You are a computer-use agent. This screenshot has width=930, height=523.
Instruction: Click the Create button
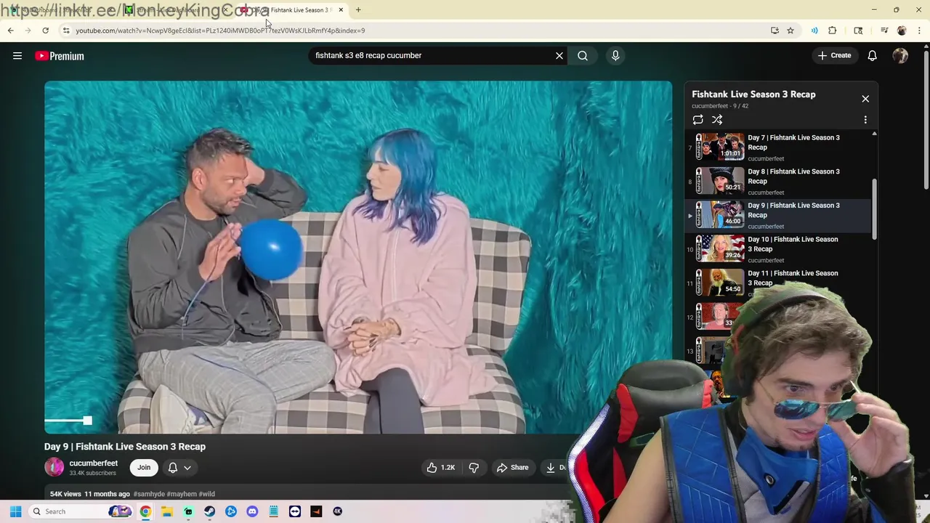pyautogui.click(x=834, y=55)
